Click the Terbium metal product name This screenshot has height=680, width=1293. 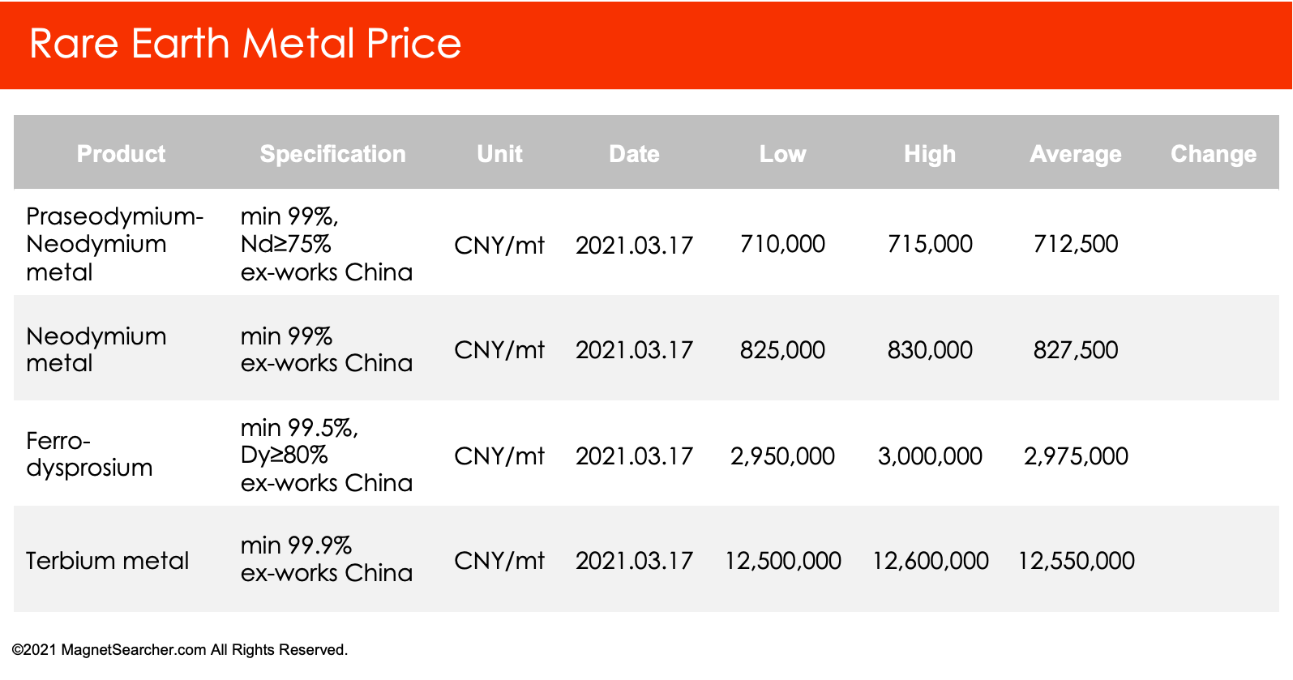point(107,561)
